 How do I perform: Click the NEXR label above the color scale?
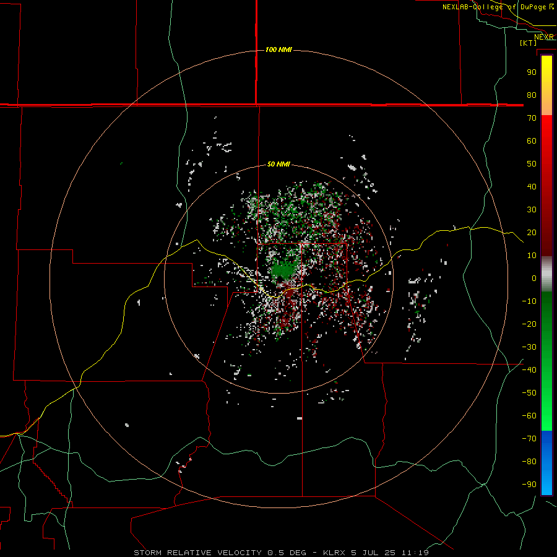click(x=544, y=37)
